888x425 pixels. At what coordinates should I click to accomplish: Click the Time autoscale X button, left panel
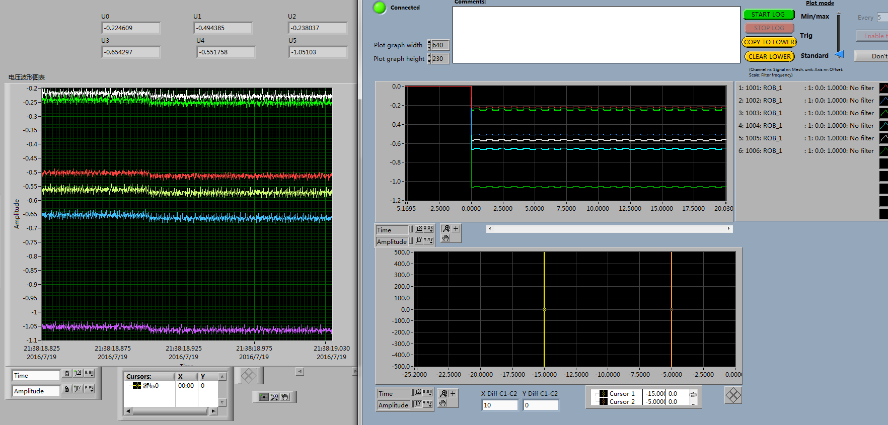tap(78, 374)
